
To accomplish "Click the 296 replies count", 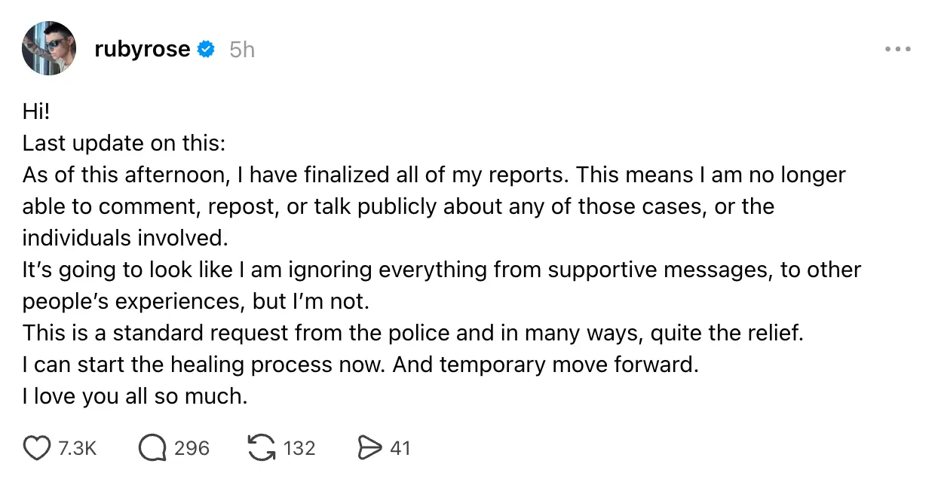I will [190, 447].
